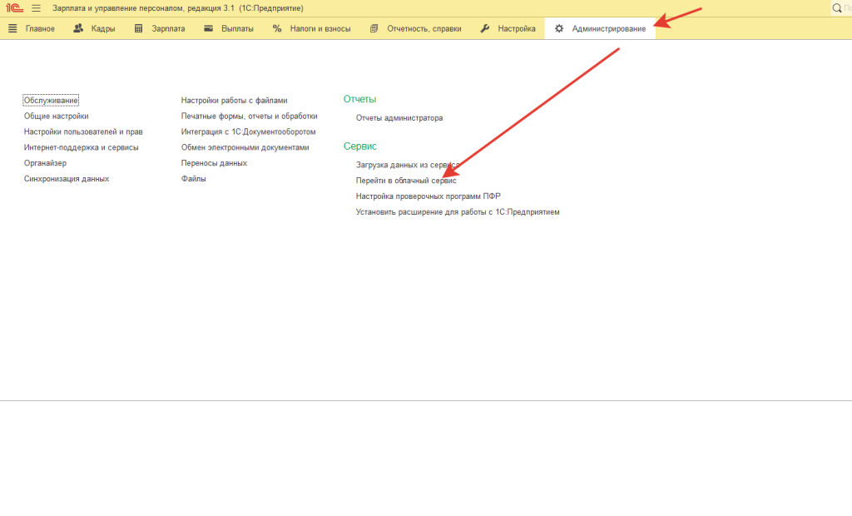Click the Отчетность, справки document icon

374,28
